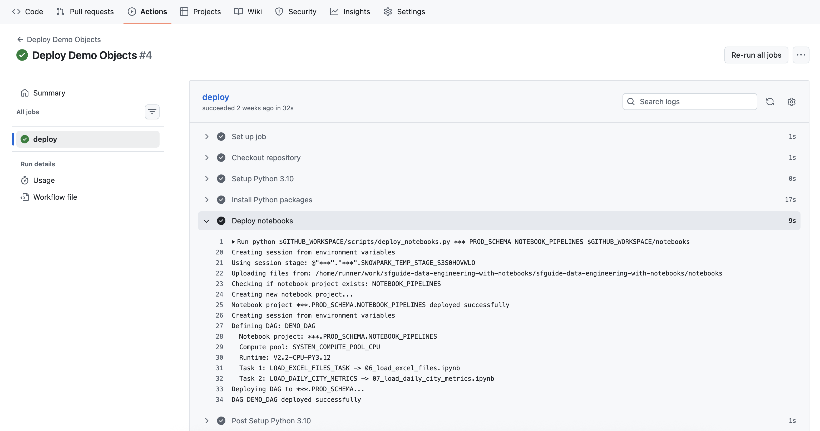Click the status check on Set up job

click(221, 137)
